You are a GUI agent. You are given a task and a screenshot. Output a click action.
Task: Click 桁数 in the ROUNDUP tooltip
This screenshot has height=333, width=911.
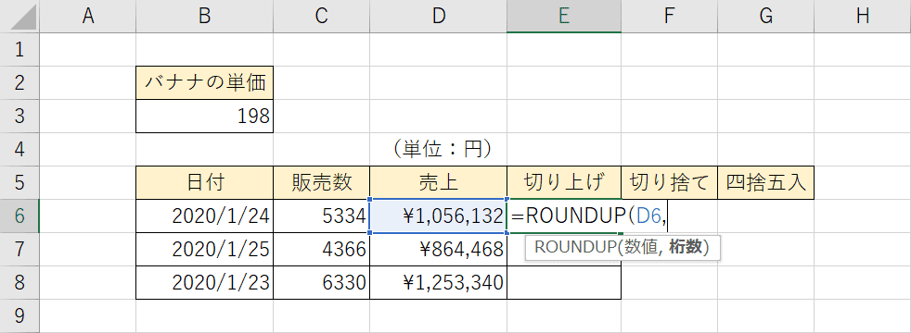point(686,248)
